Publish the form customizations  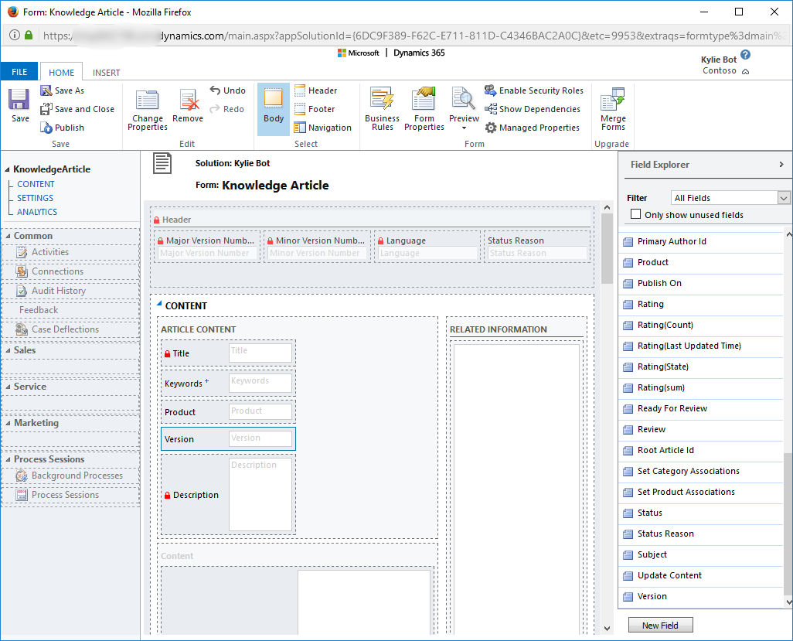click(x=62, y=128)
